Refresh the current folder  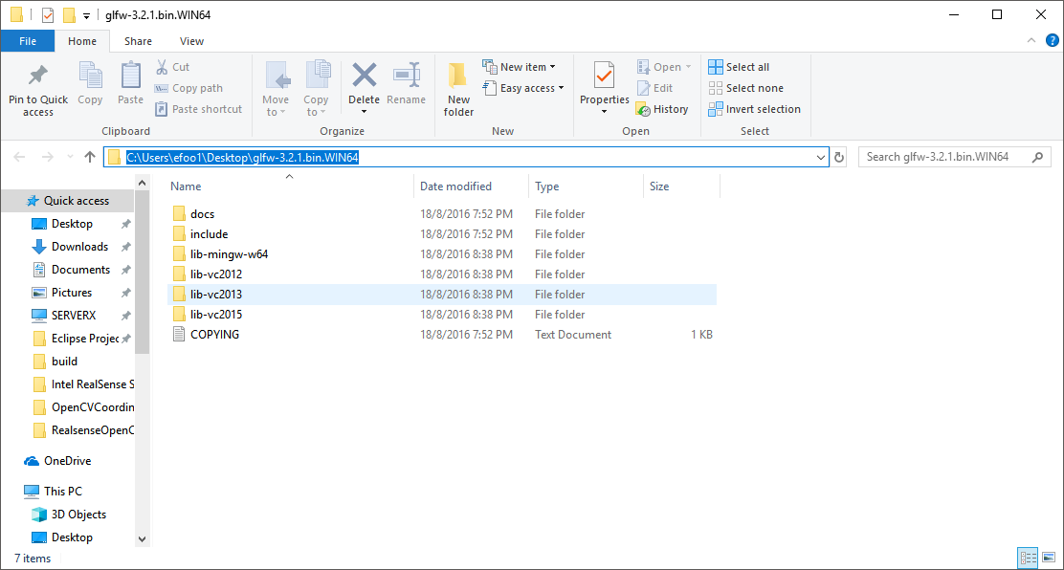click(x=839, y=156)
